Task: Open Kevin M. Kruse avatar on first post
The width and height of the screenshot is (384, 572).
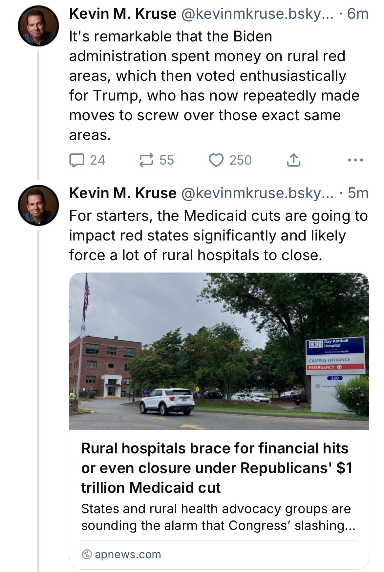Action: [x=38, y=26]
